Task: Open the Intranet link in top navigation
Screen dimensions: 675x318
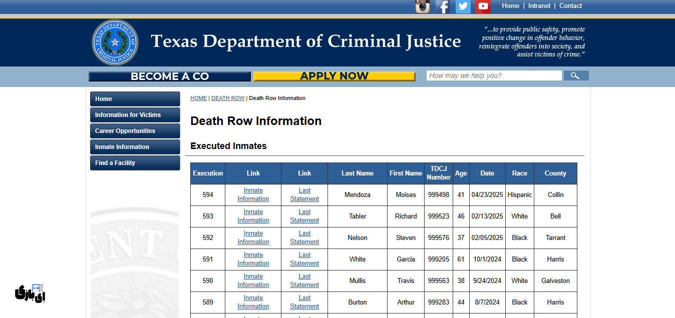Action: pyautogui.click(x=539, y=5)
